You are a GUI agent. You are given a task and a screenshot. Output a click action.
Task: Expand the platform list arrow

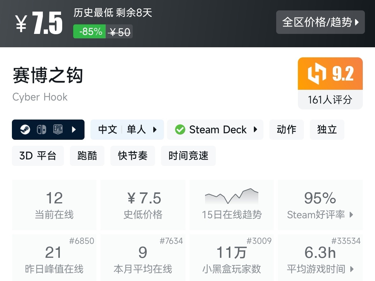pos(74,130)
